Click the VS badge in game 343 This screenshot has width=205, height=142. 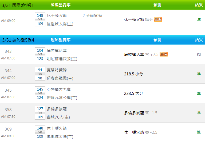coord(40,54)
